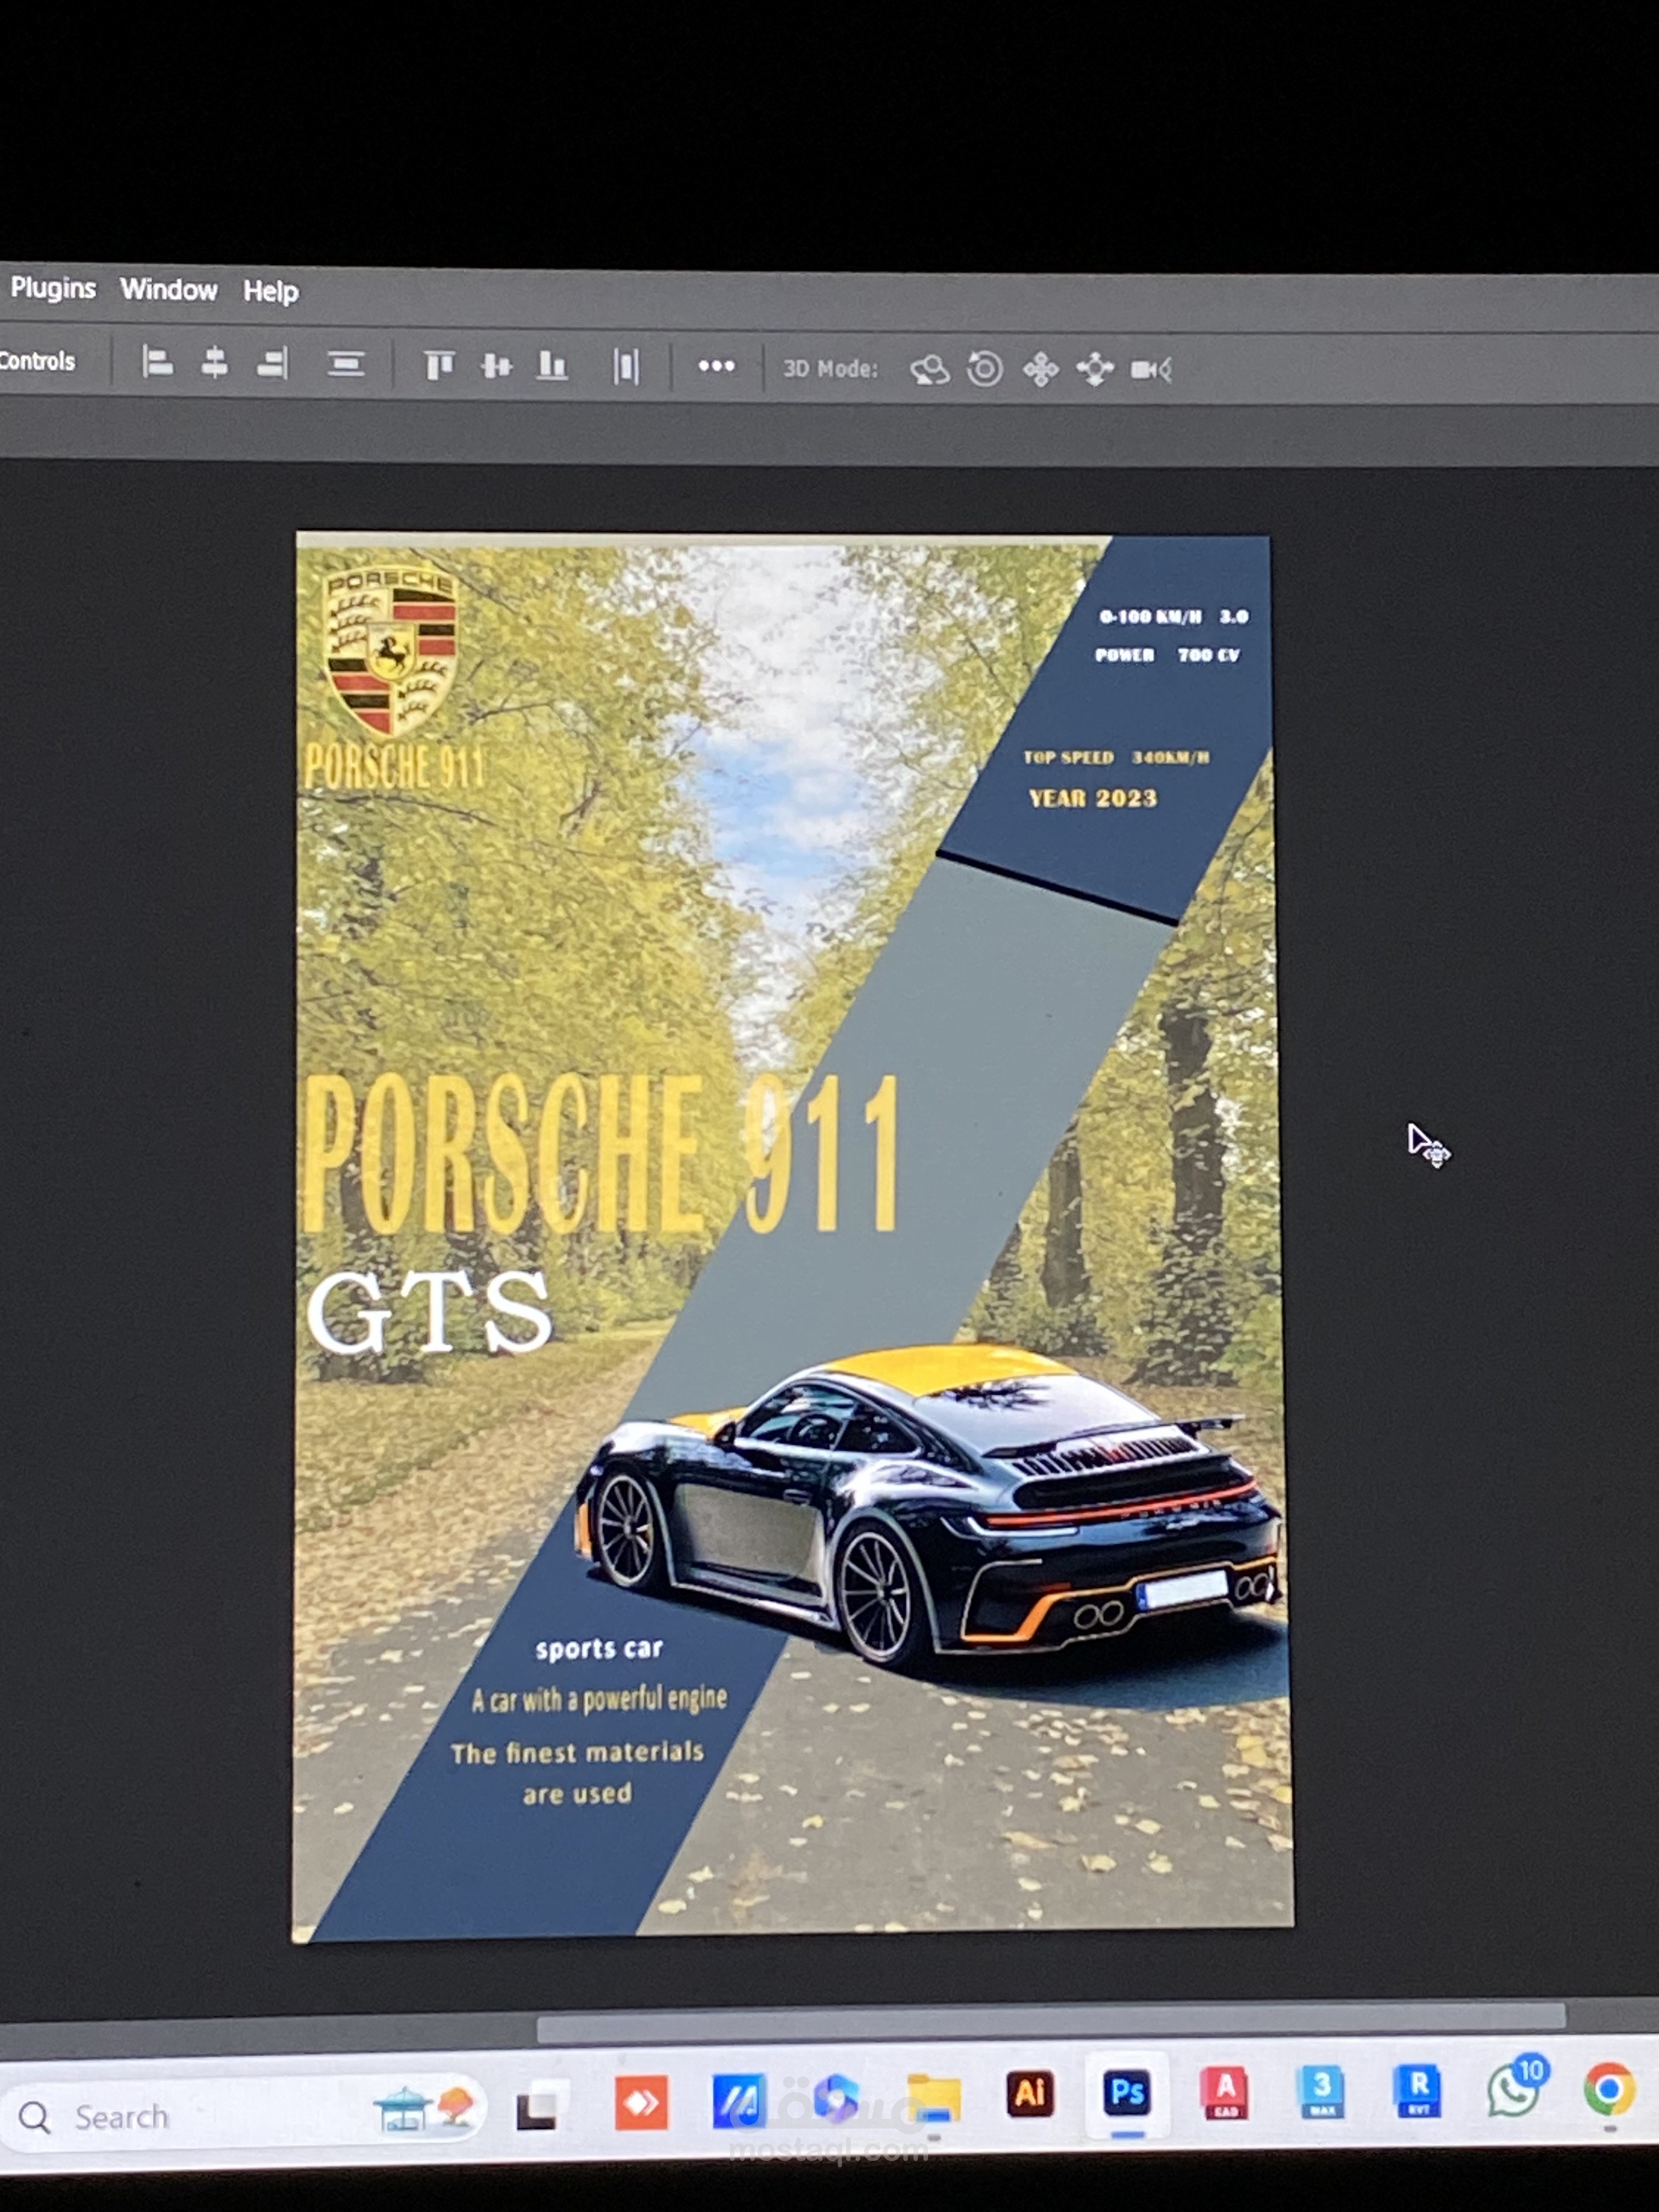The width and height of the screenshot is (1659, 2212).
Task: Select the 3D orbit camera mode
Action: pyautogui.click(x=930, y=370)
